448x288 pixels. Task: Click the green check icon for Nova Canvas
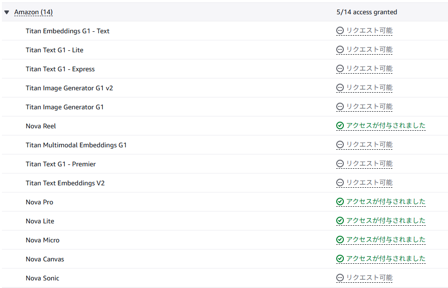click(x=340, y=259)
